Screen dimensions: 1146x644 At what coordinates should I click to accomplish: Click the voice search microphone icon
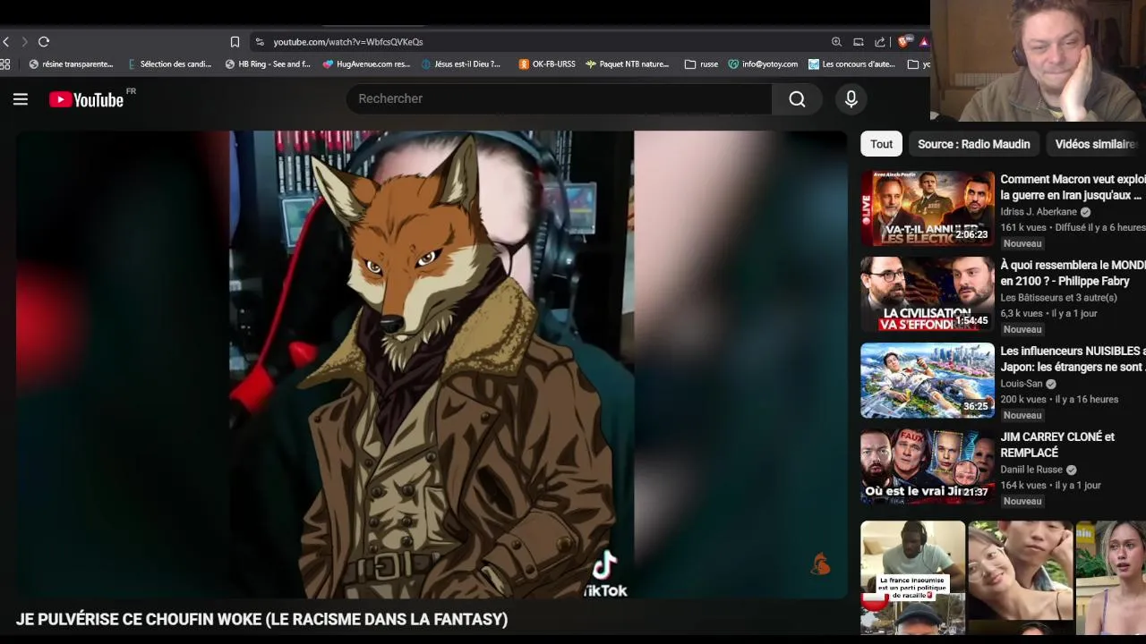click(851, 98)
